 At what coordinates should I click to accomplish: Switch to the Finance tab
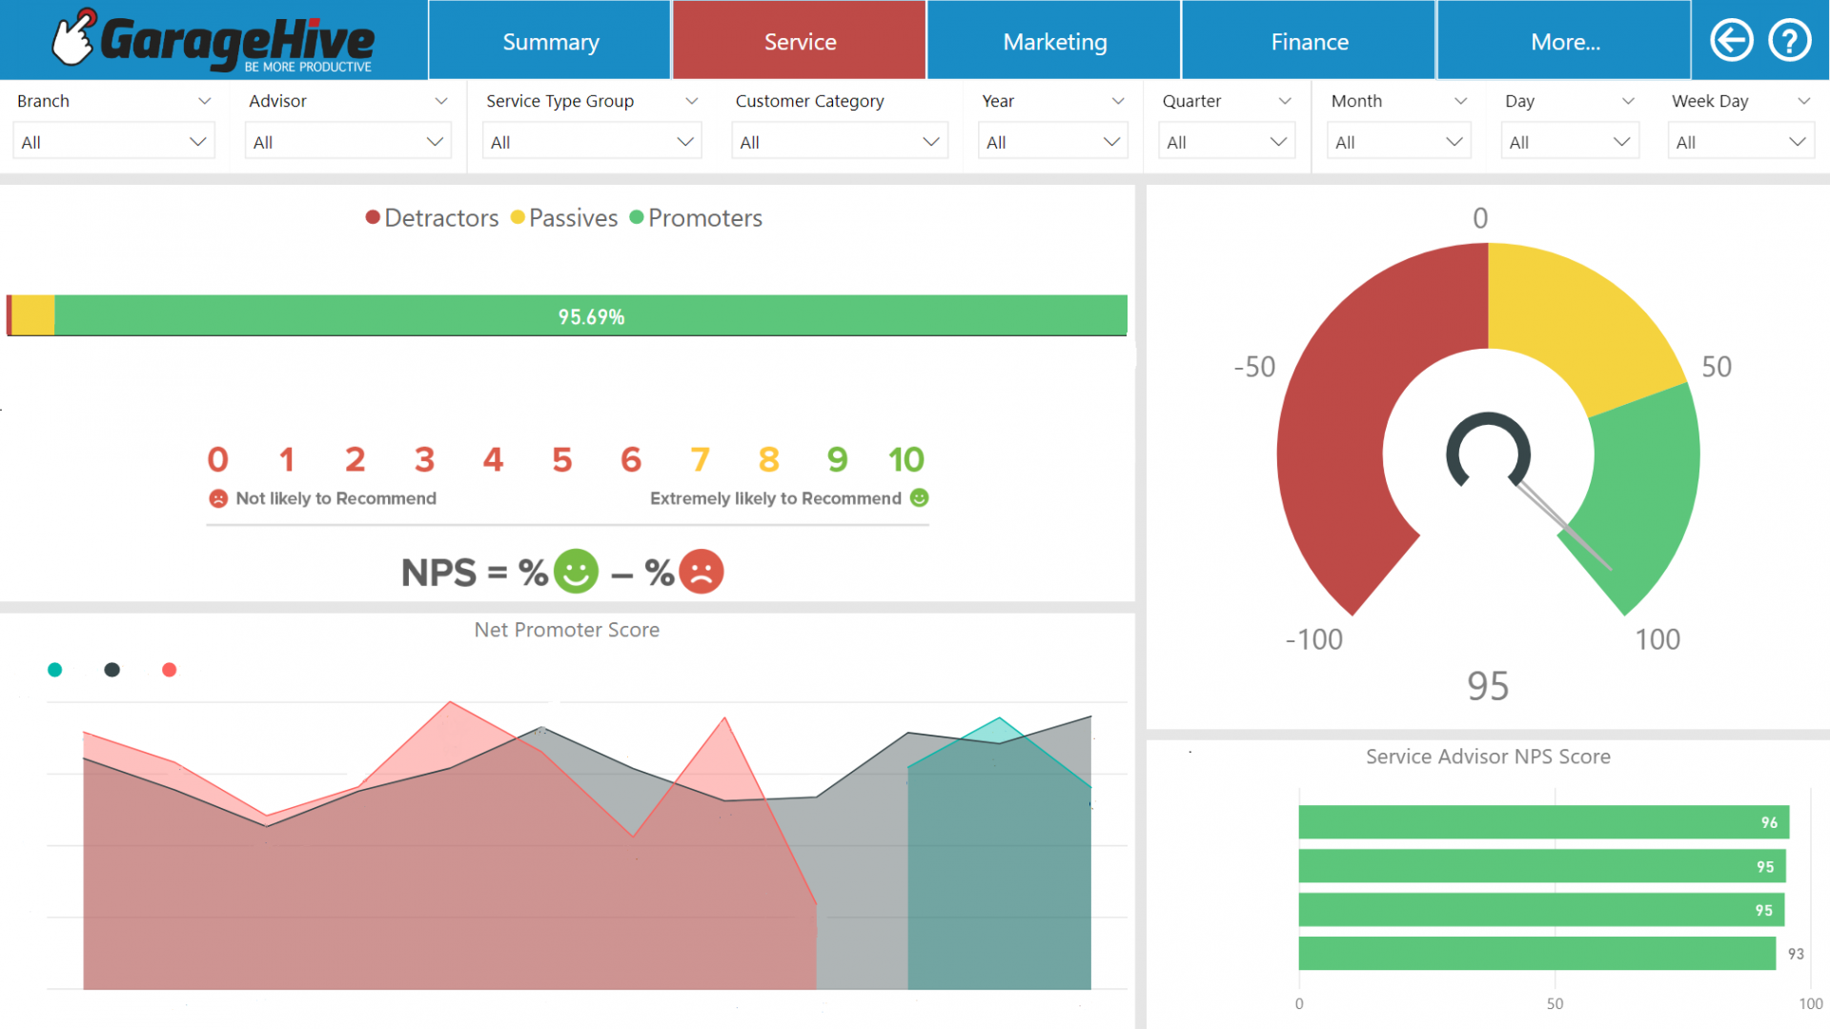pyautogui.click(x=1309, y=41)
